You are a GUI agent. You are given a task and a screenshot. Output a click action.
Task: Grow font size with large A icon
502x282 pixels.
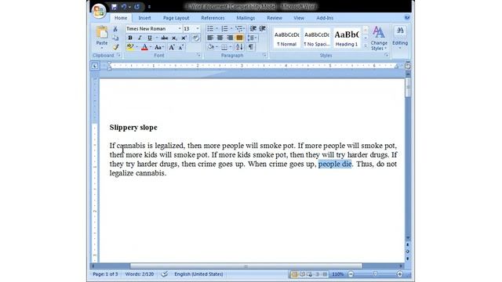[x=172, y=47]
